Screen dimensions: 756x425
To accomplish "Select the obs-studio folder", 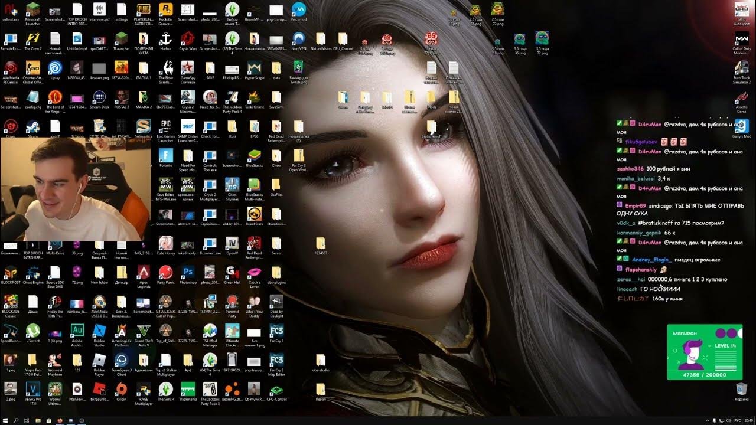I will 320,361.
